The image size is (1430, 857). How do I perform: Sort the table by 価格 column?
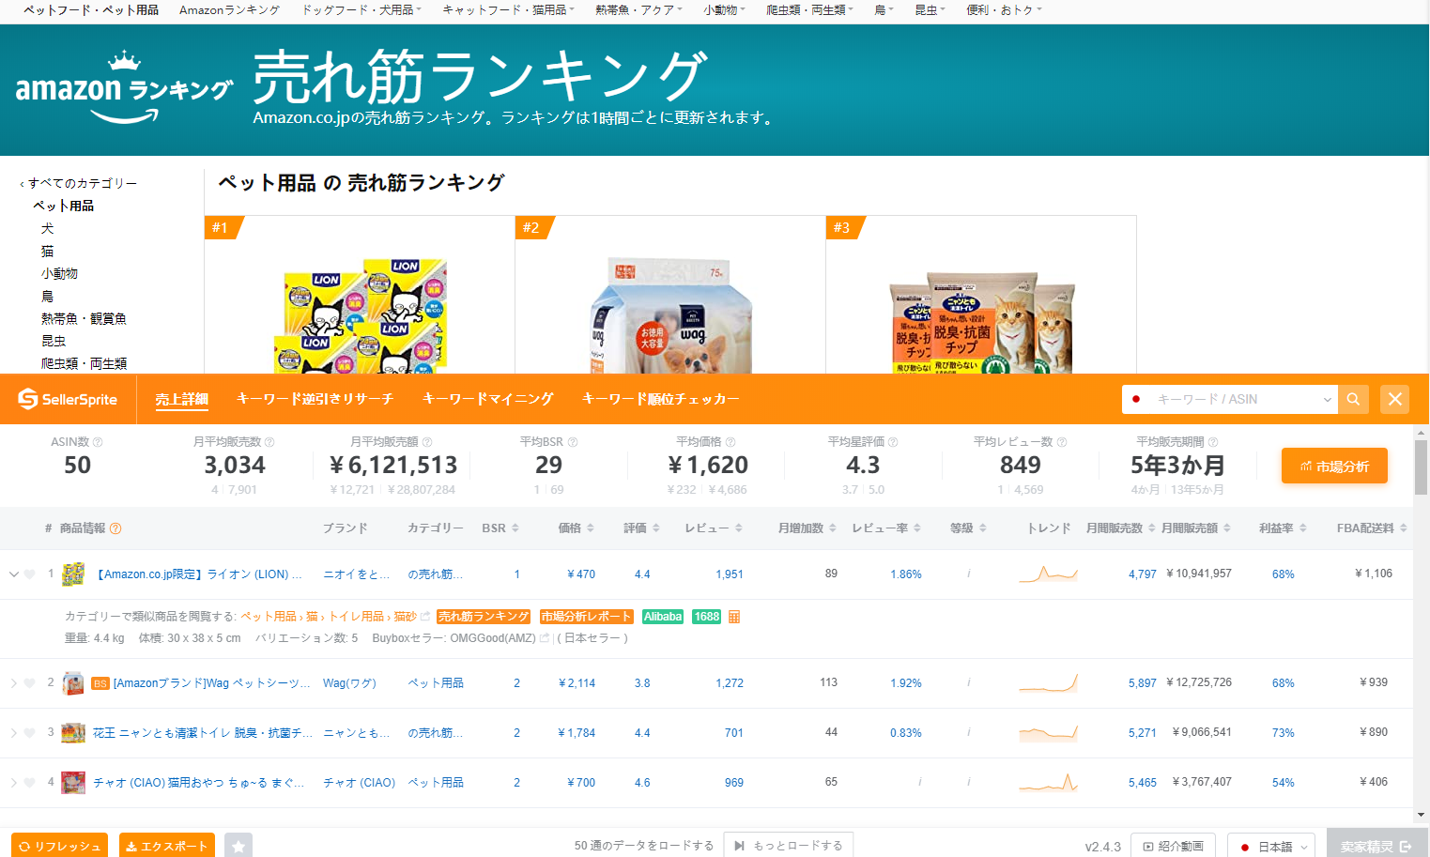click(576, 528)
